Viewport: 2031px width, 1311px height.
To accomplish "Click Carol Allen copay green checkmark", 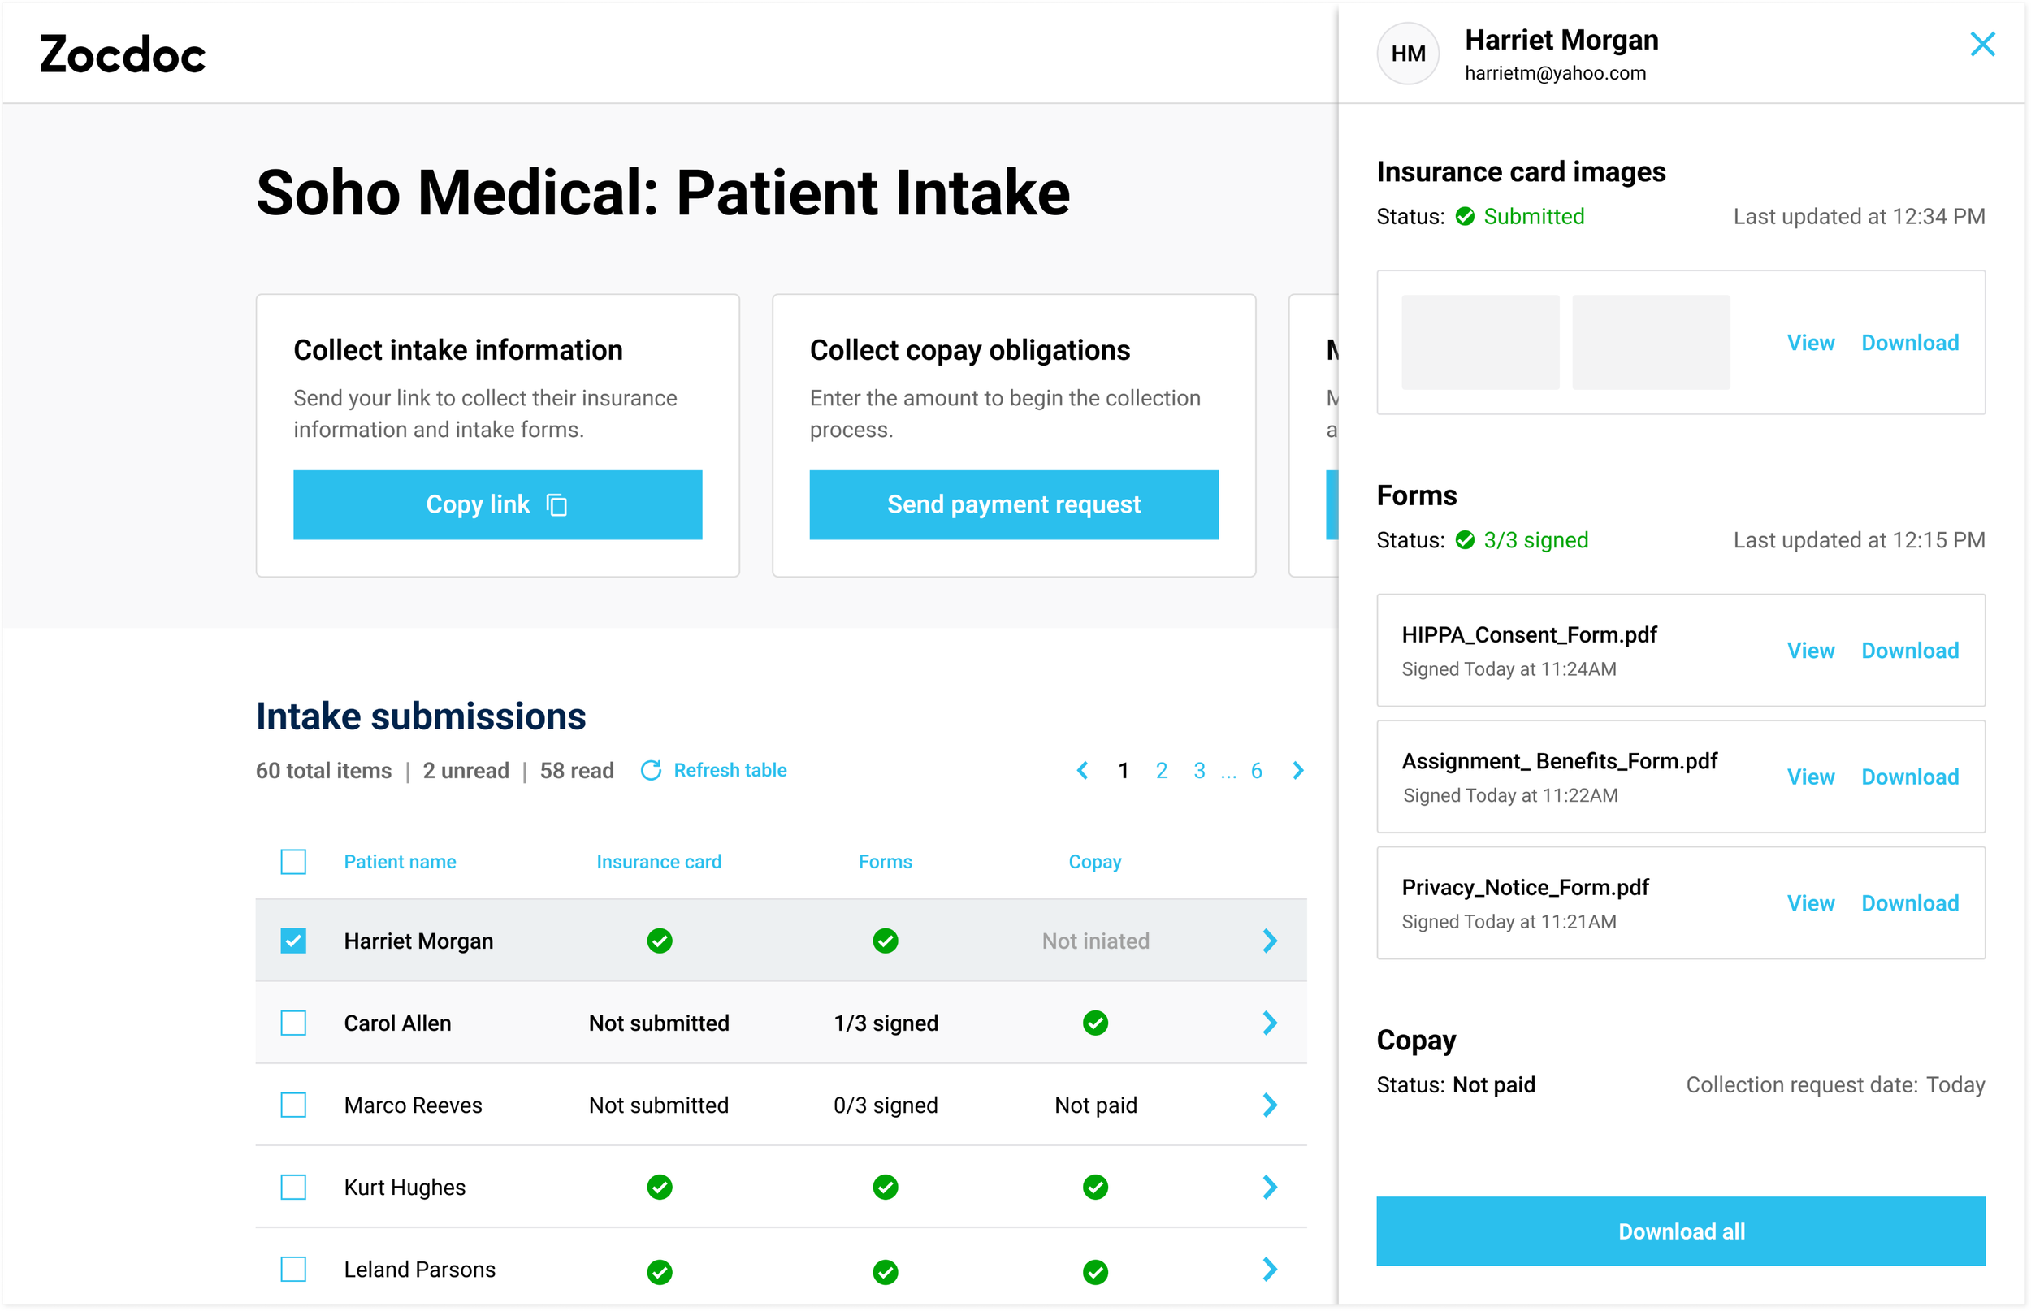I will pos(1094,1023).
